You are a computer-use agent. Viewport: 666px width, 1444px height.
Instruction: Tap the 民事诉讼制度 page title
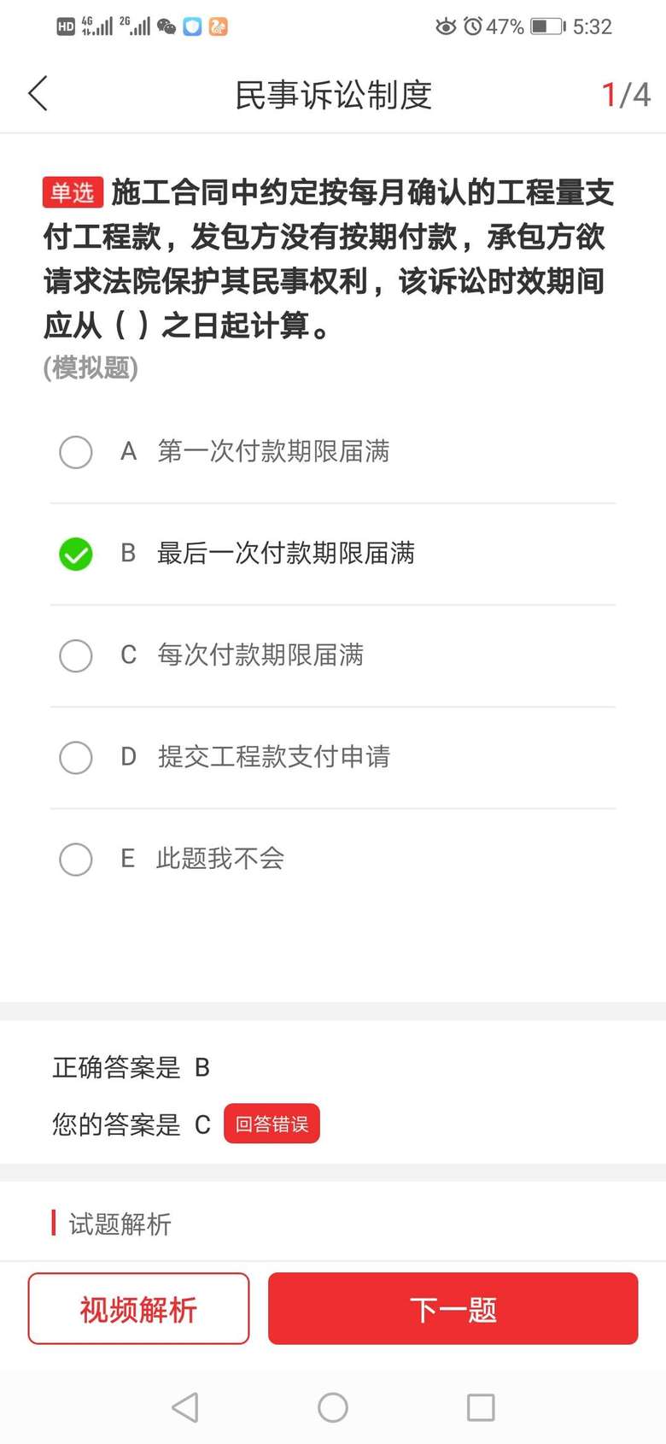[x=333, y=95]
